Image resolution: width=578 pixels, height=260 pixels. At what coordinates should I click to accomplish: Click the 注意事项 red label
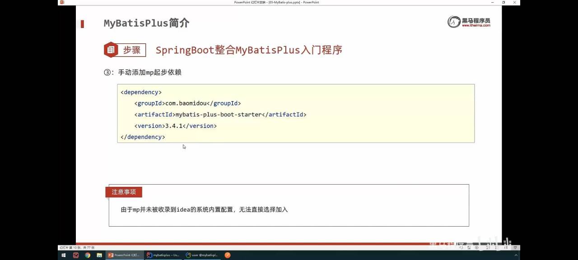pyautogui.click(x=124, y=192)
